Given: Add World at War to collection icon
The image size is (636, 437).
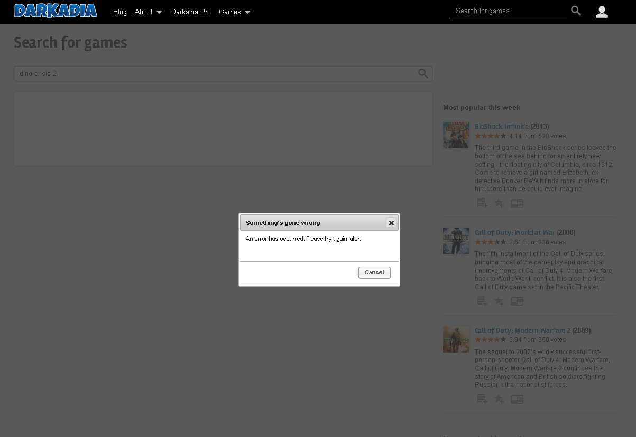Looking at the screenshot, I should pos(482,301).
